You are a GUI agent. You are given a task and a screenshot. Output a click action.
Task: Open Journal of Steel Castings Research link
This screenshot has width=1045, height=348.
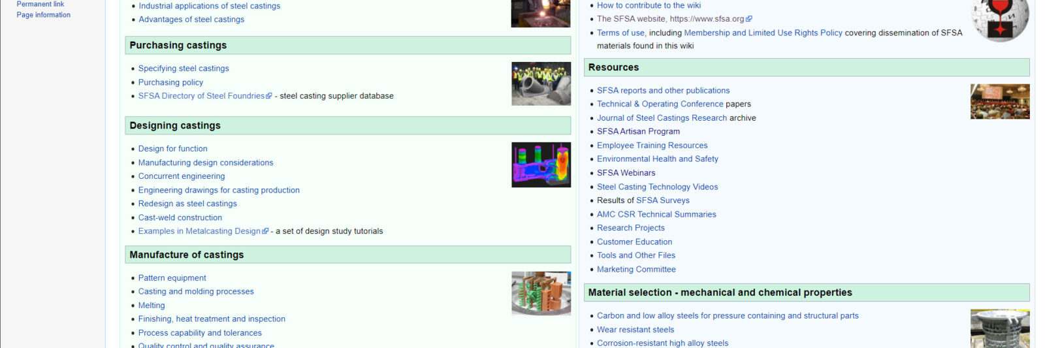point(662,118)
